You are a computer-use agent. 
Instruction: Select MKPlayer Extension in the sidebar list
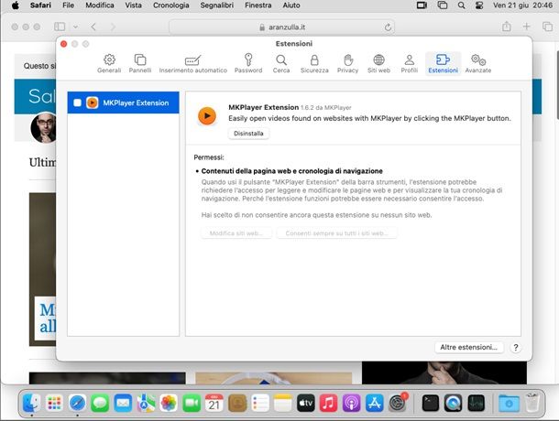pyautogui.click(x=124, y=103)
